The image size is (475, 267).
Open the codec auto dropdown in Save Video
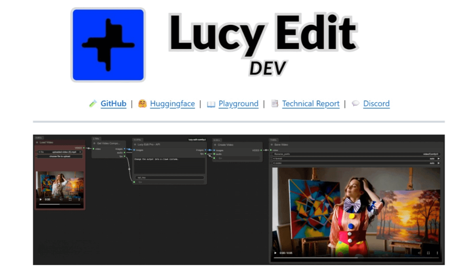[x=432, y=163]
